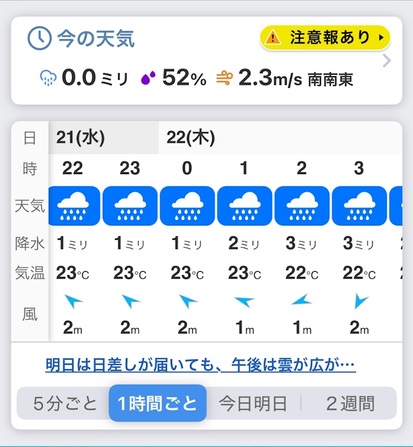Select rain icon for 0時
This screenshot has height=447, width=413.
coord(187,206)
